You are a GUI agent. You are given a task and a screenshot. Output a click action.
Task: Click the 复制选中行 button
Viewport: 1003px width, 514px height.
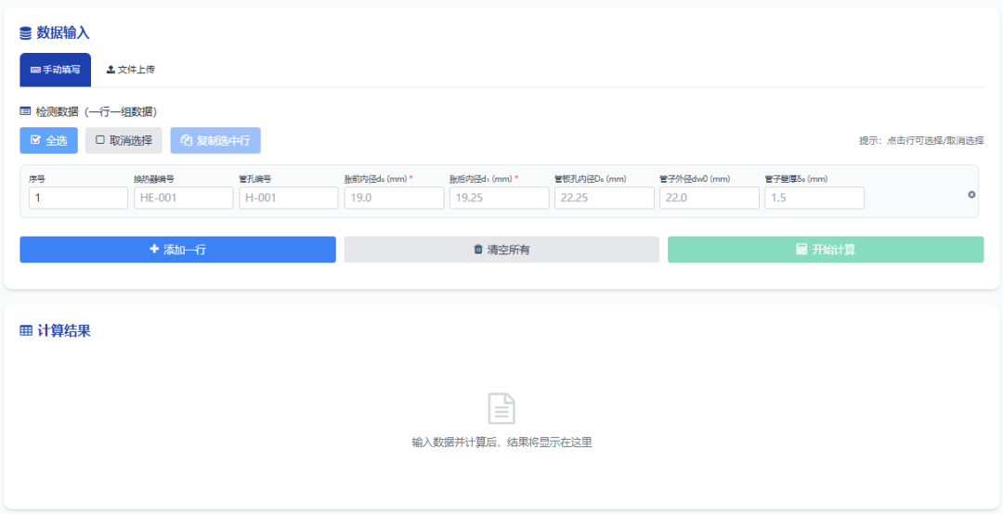(215, 141)
